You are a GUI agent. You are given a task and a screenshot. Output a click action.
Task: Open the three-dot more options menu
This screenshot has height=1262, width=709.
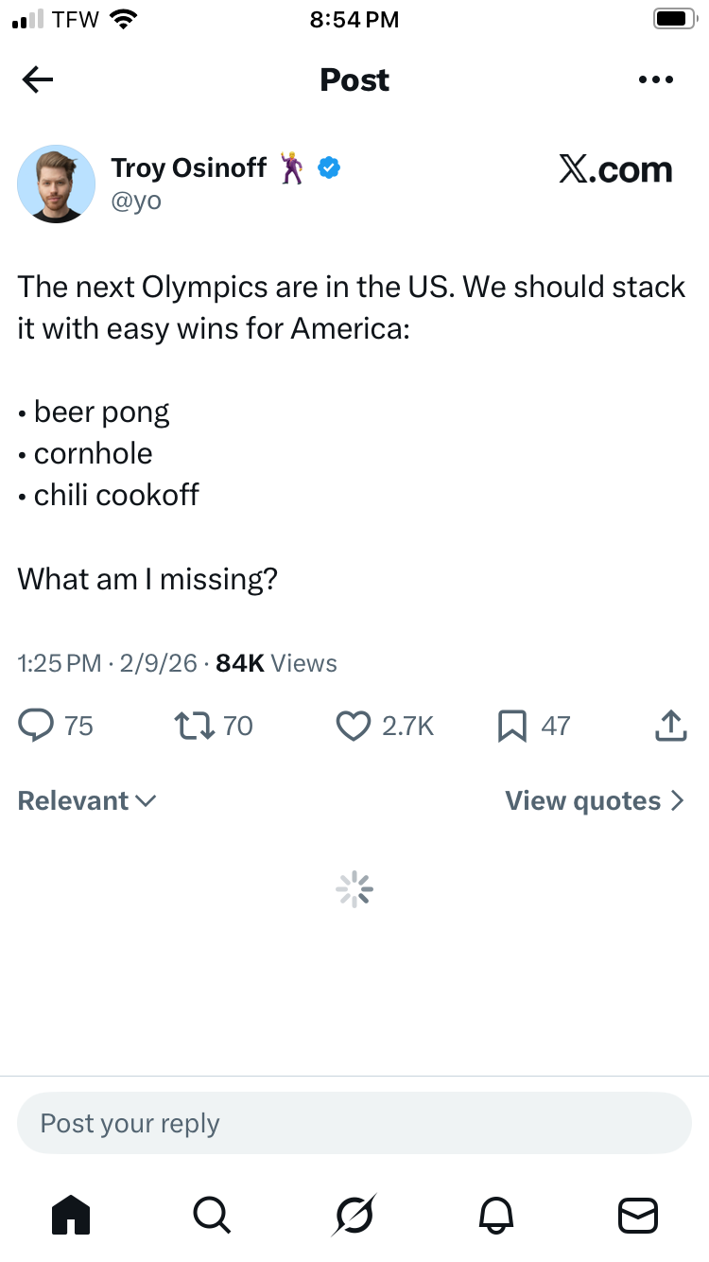tap(655, 80)
